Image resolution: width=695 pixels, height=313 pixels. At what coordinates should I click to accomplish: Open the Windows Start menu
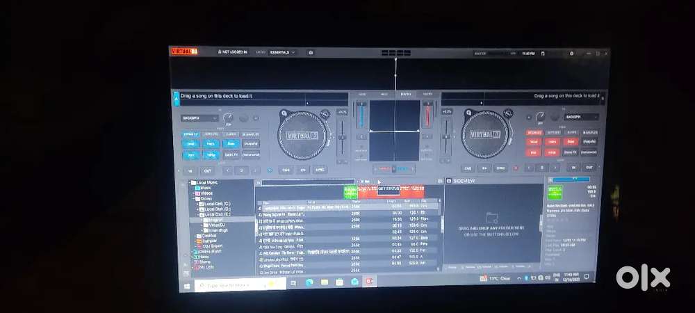click(187, 285)
